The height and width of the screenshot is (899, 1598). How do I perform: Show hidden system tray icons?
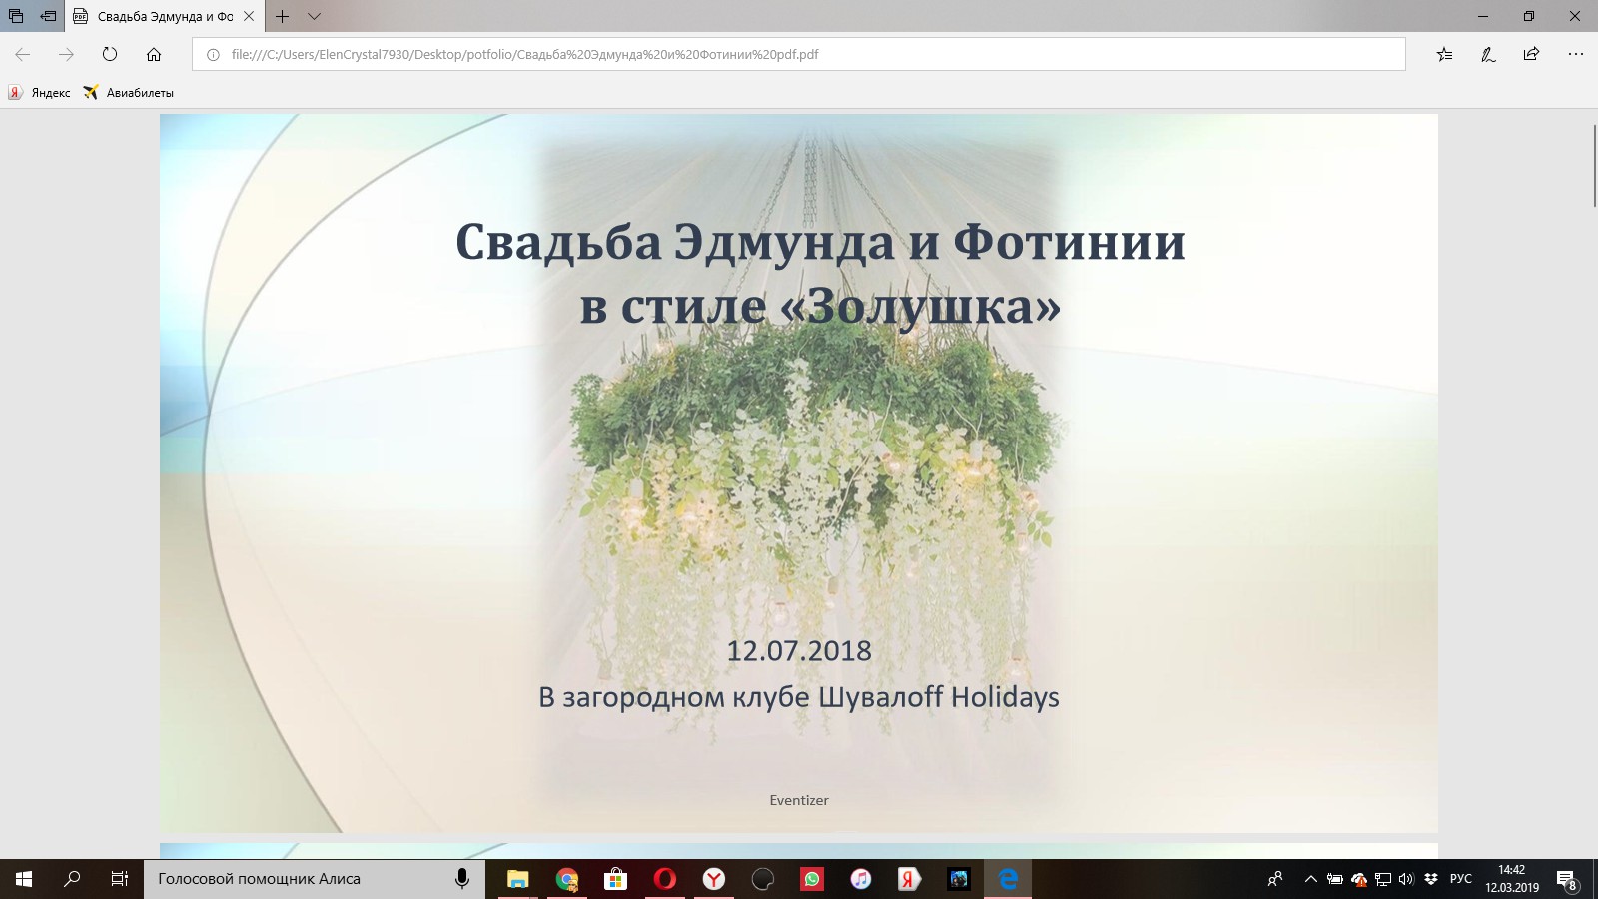pyautogui.click(x=1310, y=879)
